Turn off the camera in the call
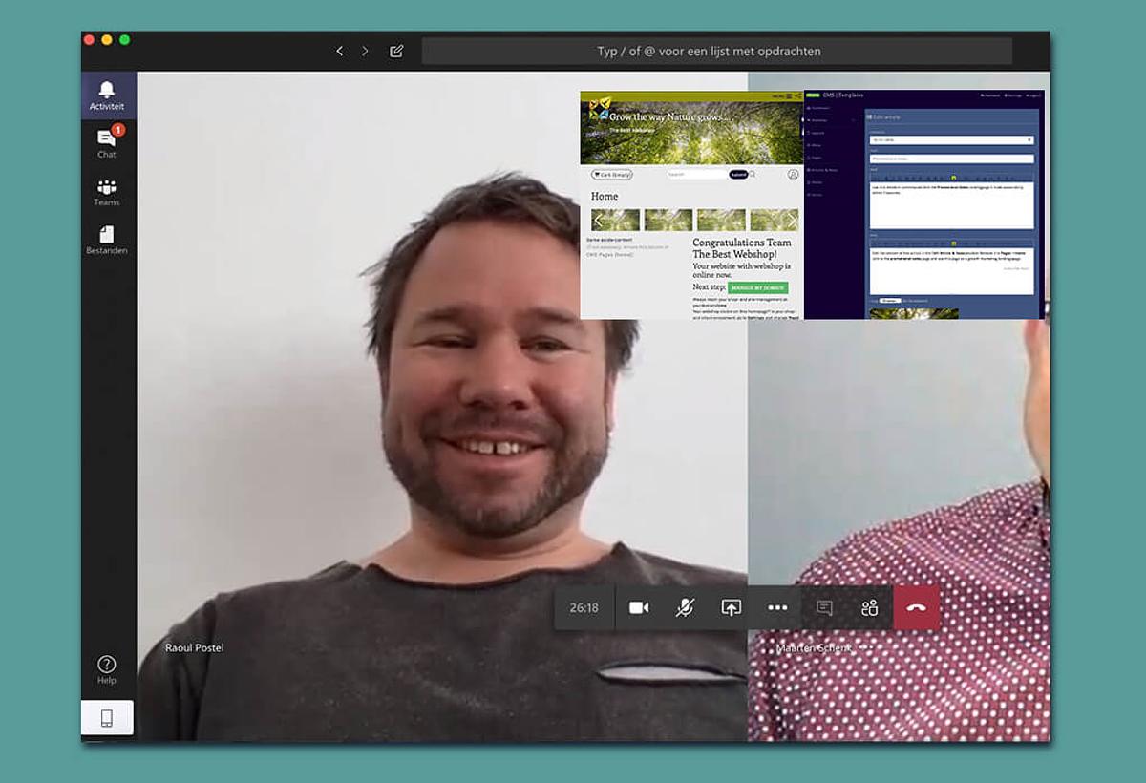 click(639, 608)
